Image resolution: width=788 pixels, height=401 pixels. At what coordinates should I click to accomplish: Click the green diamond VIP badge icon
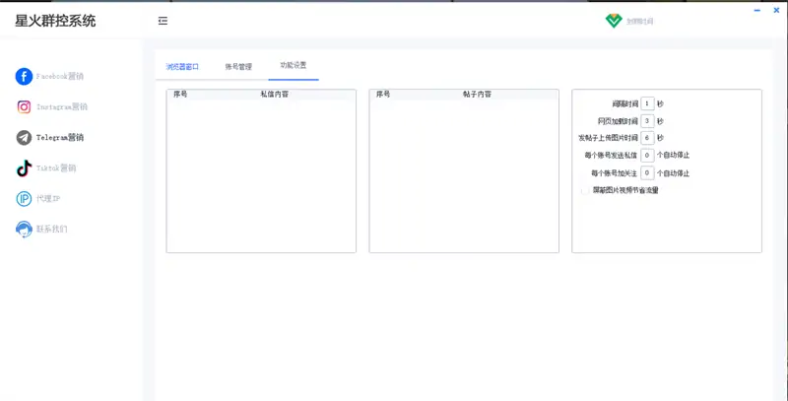tap(614, 21)
